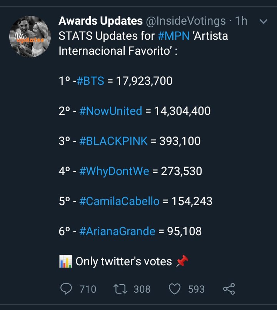This screenshot has height=310, width=277.
Task: Click the reply speech bubble icon
Action: pyautogui.click(x=67, y=289)
